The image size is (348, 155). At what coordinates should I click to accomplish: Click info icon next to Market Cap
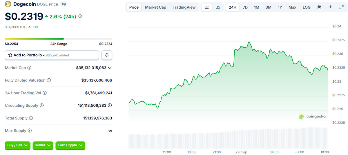point(29,68)
